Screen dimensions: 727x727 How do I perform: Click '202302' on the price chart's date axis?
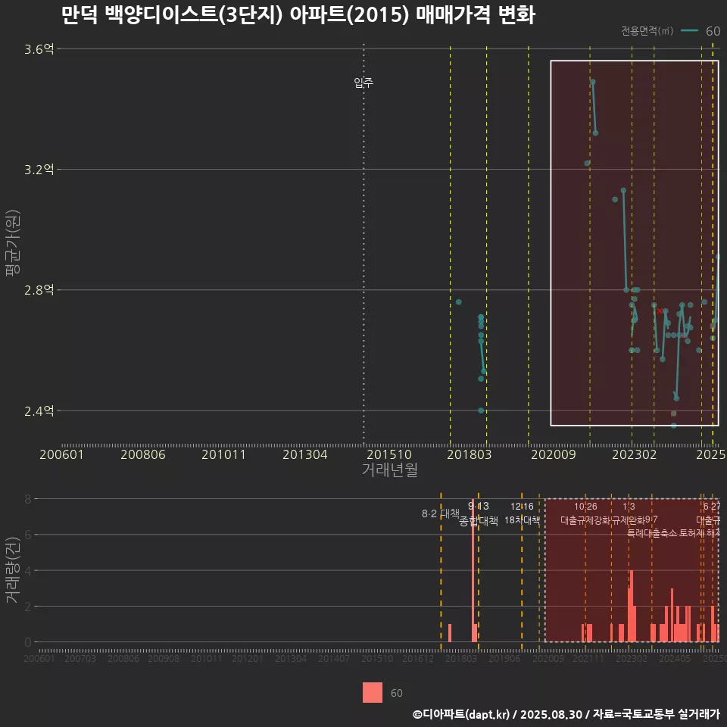tap(635, 454)
